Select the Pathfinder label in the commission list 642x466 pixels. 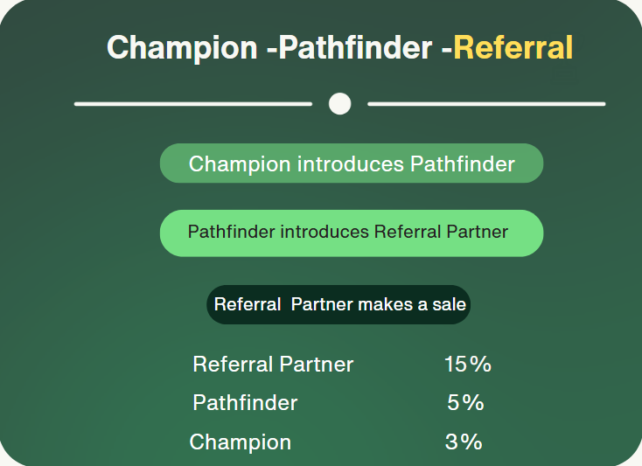(245, 403)
